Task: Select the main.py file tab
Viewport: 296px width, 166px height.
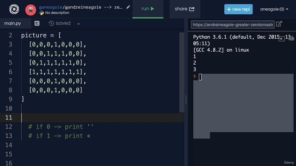Action: [x=12, y=24]
